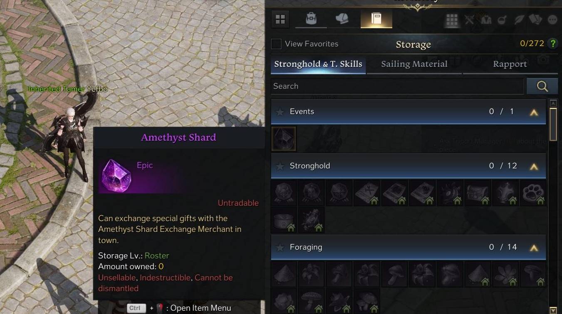This screenshot has height=314, width=562.
Task: Click the storage list scrollbar down arrow
Action: tap(553, 310)
